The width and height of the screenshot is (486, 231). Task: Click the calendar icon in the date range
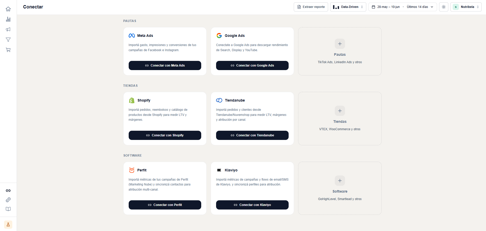coord(373,7)
